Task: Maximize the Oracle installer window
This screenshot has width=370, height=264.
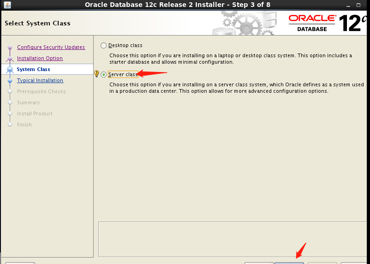Action: (x=358, y=5)
